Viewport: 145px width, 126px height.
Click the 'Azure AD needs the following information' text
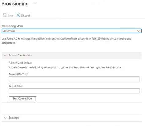click(x=65, y=67)
